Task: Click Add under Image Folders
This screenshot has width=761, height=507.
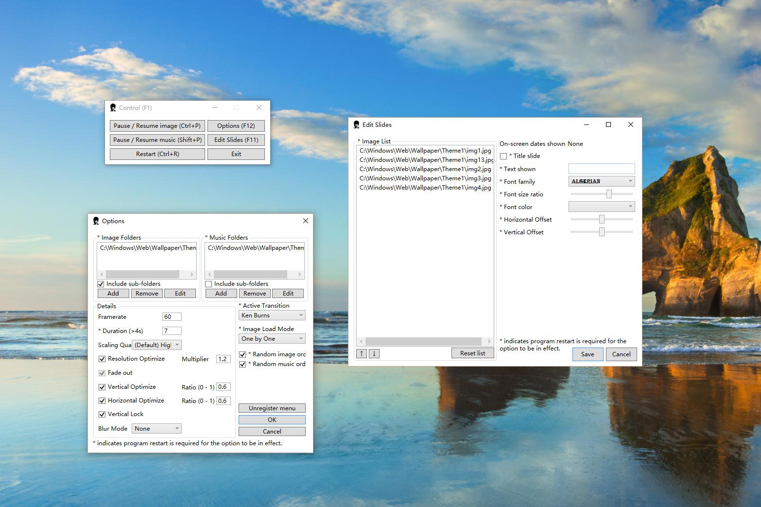Action: point(113,293)
